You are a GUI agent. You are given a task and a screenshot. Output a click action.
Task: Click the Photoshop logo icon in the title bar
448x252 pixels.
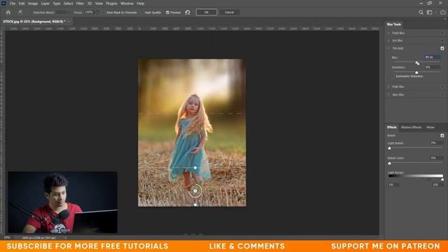(3, 3)
